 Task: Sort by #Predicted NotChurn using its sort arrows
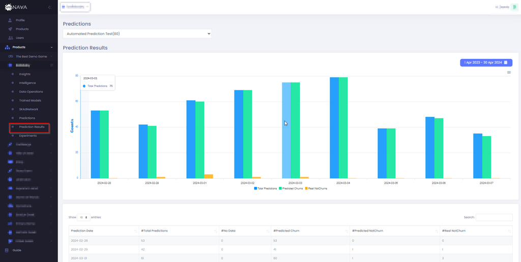436,231
